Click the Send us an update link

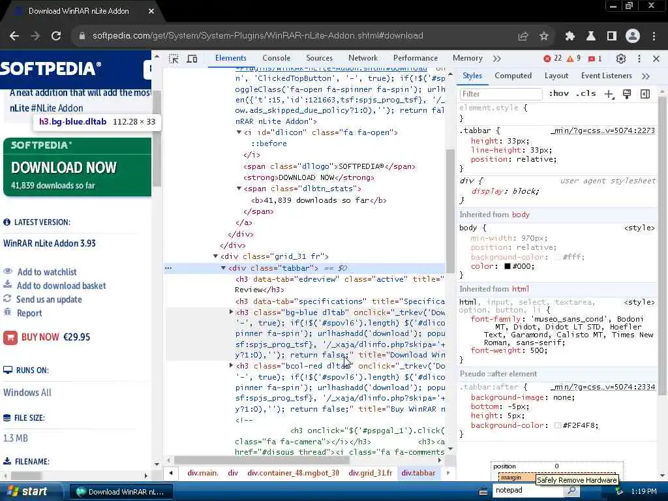coord(49,299)
